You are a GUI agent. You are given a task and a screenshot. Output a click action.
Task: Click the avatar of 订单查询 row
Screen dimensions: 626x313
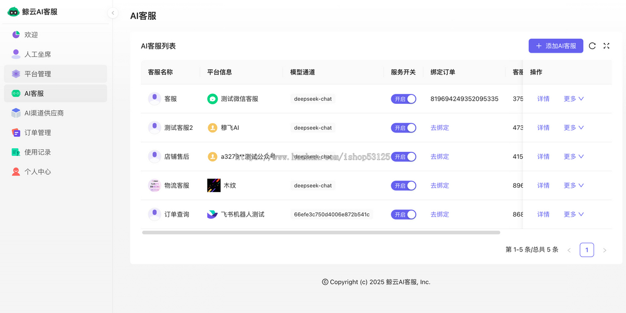click(x=154, y=214)
